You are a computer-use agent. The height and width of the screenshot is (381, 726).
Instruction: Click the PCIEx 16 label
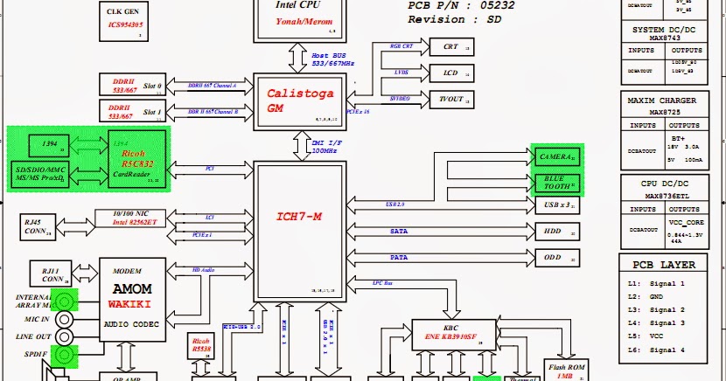tap(358, 112)
